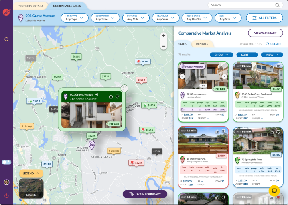Image resolution: width=288 pixels, height=205 pixels.
Task: Click the popup property photo of 901 Grove
Action: click(x=92, y=115)
